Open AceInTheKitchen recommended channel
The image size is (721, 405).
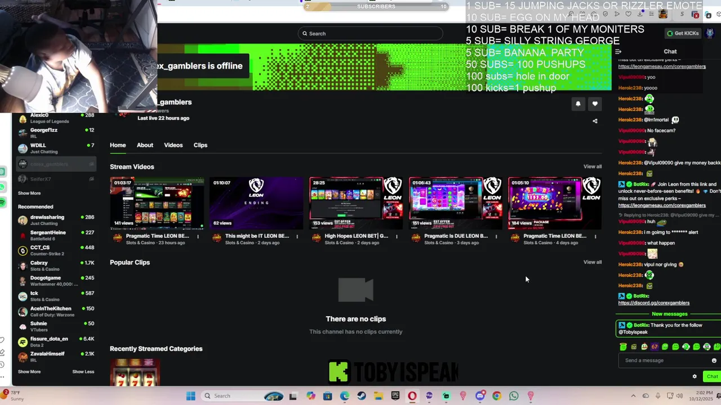coord(56,311)
